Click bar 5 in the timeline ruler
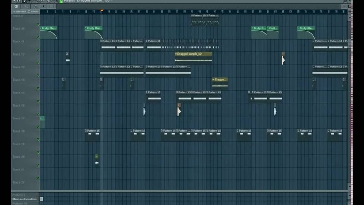Viewport: 364px width, 205px height. click(x=55, y=12)
